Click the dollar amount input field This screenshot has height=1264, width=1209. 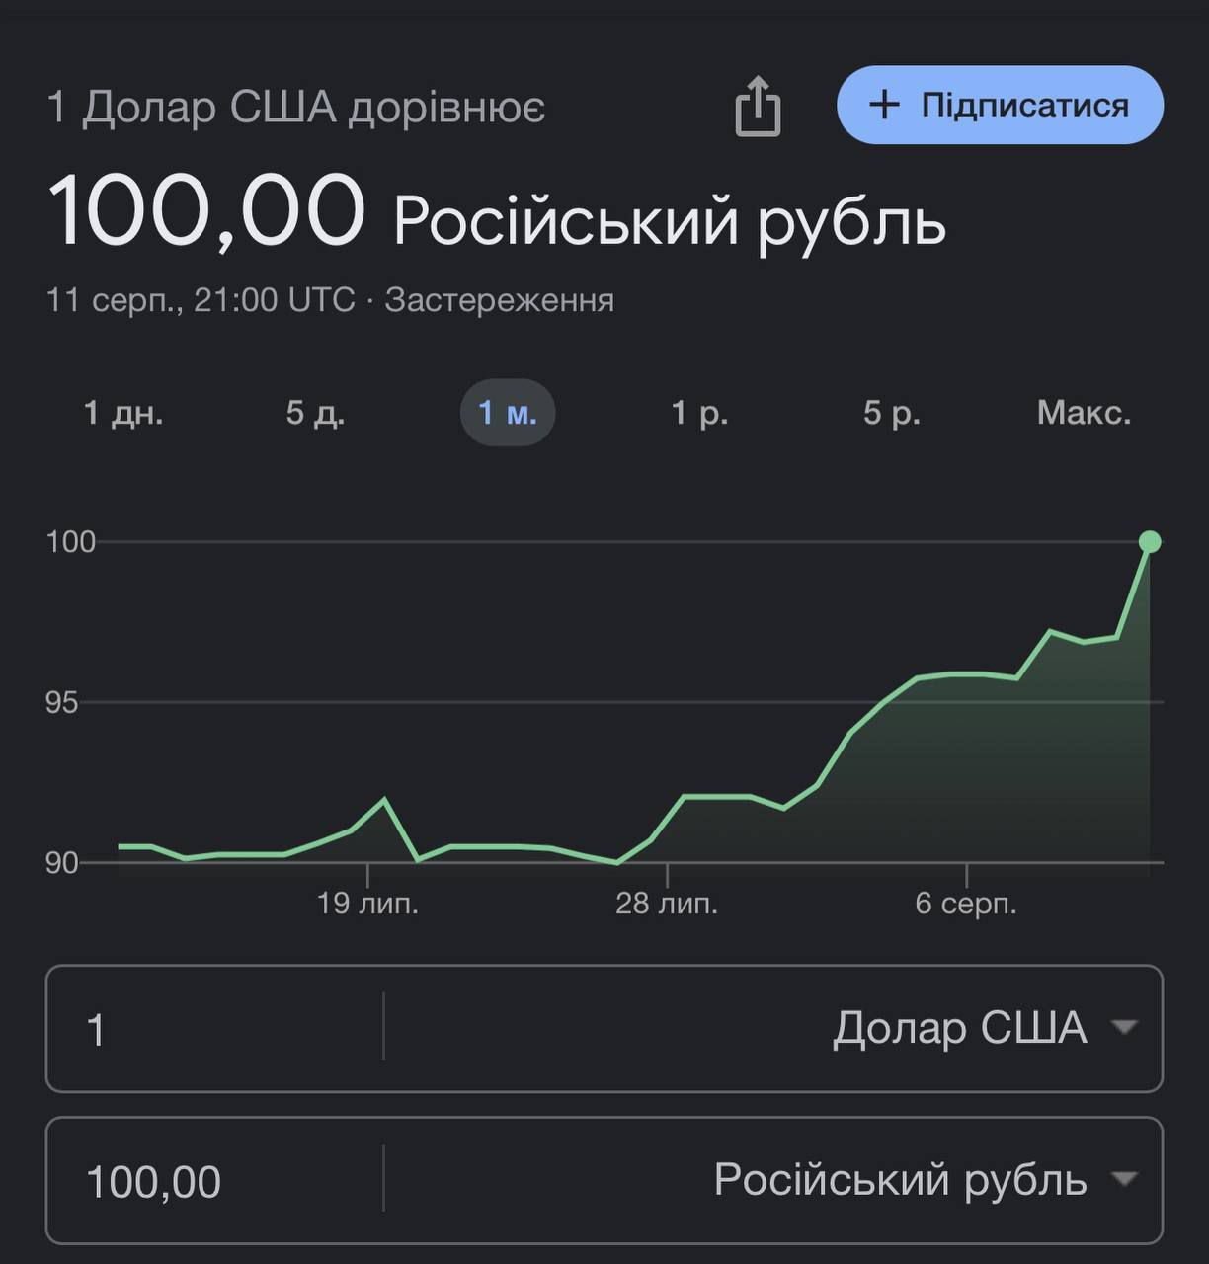point(214,1029)
